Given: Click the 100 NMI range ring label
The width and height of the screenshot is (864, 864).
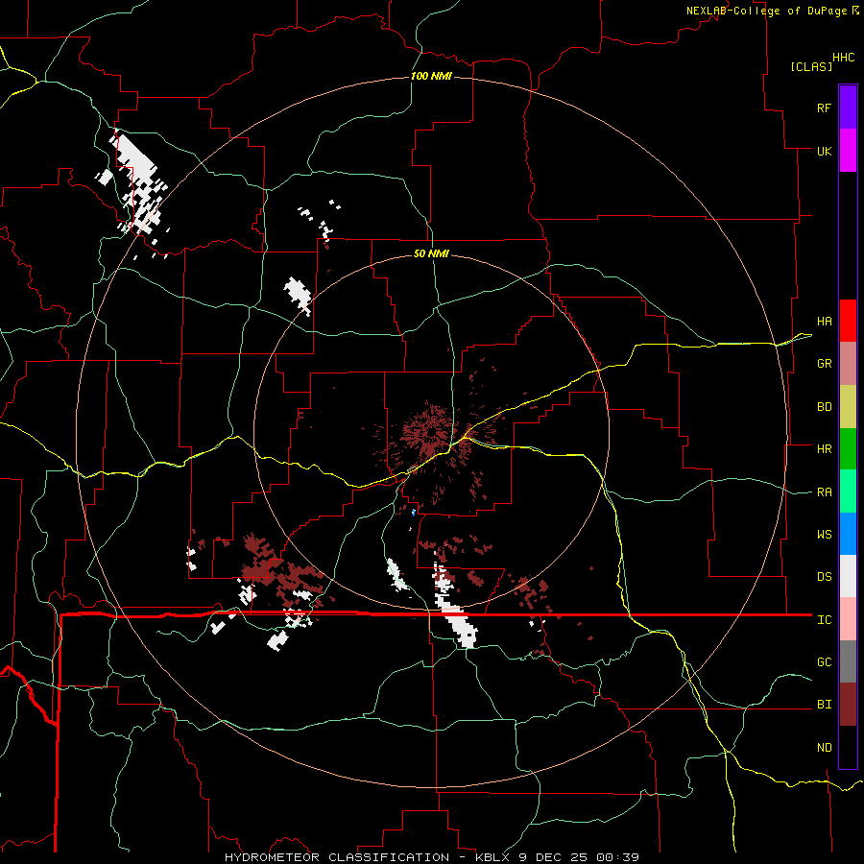Looking at the screenshot, I should click(x=431, y=76).
